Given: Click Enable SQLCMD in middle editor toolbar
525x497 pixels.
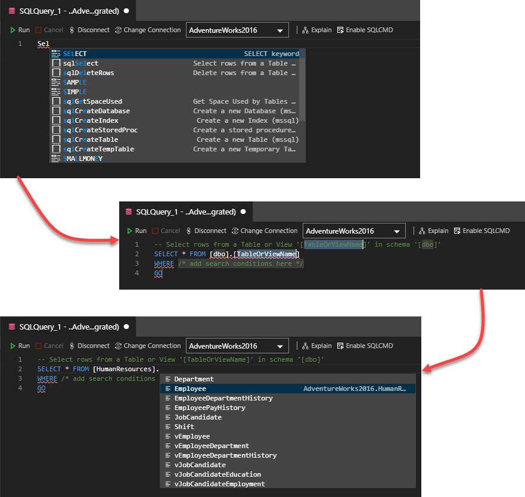Looking at the screenshot, I should click(482, 231).
